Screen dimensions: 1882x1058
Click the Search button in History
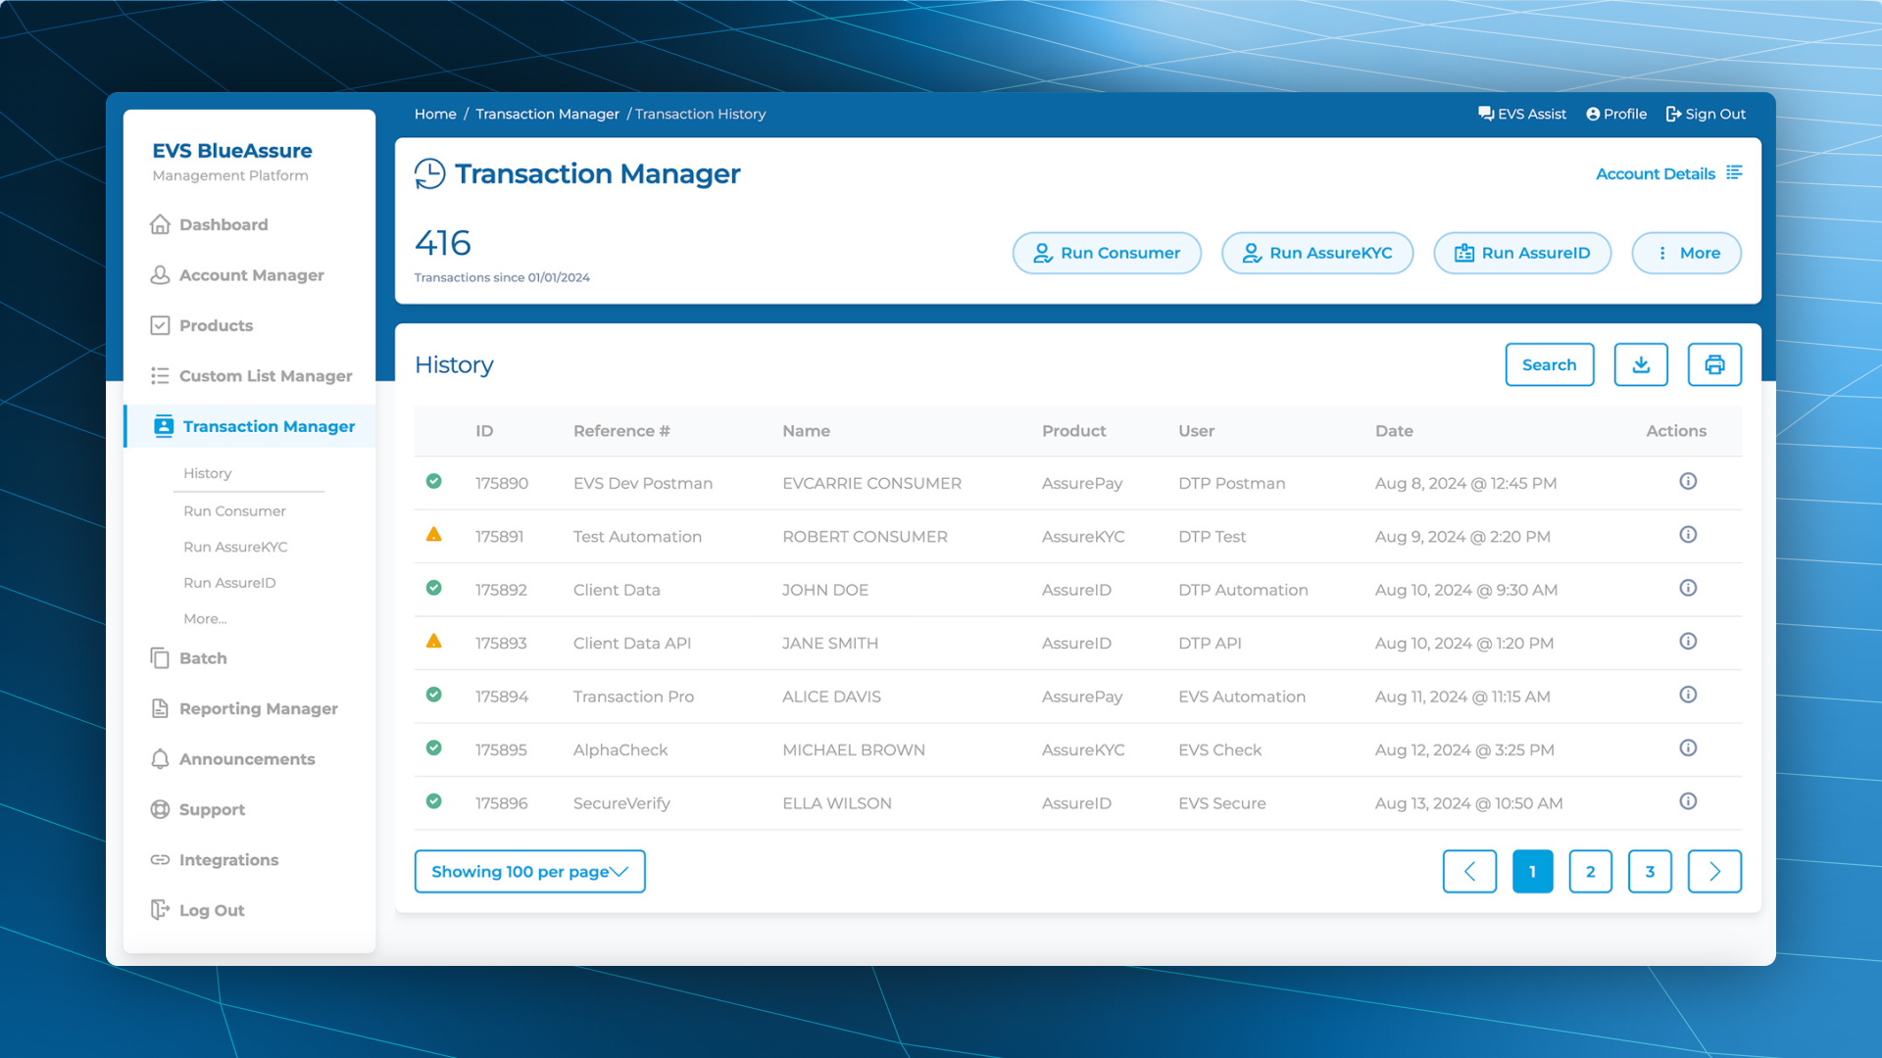click(1549, 364)
